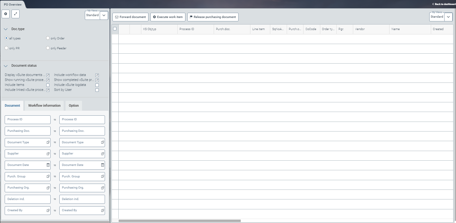The image size is (456, 223).
Task: Switch to the Workflow information tab
Action: pos(44,105)
